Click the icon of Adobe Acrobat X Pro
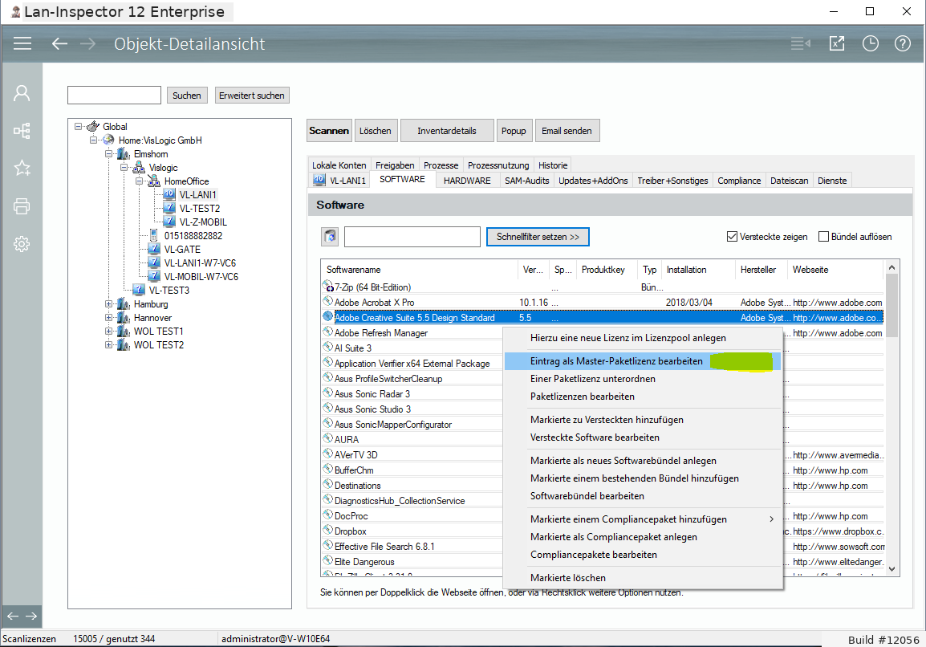Screen dimensions: 926x647 click(x=328, y=302)
